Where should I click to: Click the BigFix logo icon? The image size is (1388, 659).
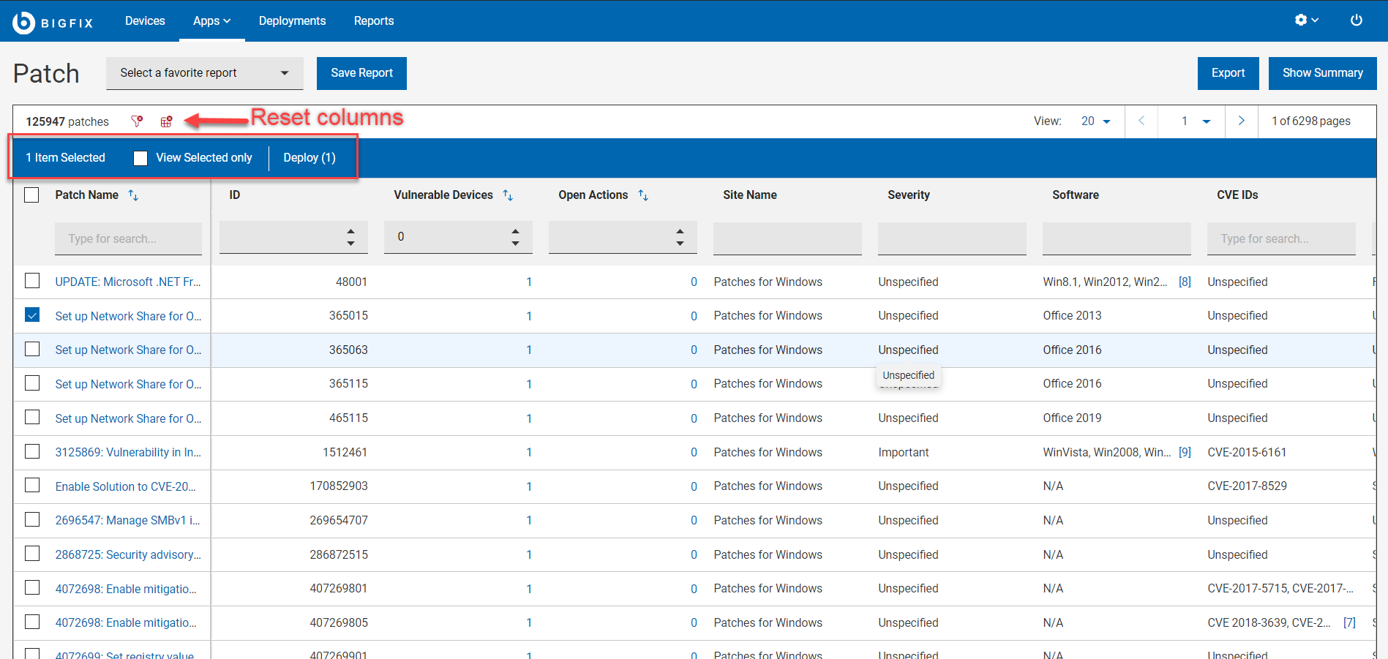click(24, 22)
